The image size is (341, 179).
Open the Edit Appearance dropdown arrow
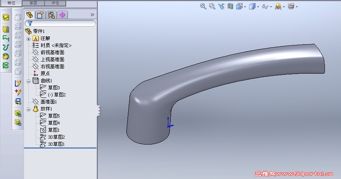284,7
